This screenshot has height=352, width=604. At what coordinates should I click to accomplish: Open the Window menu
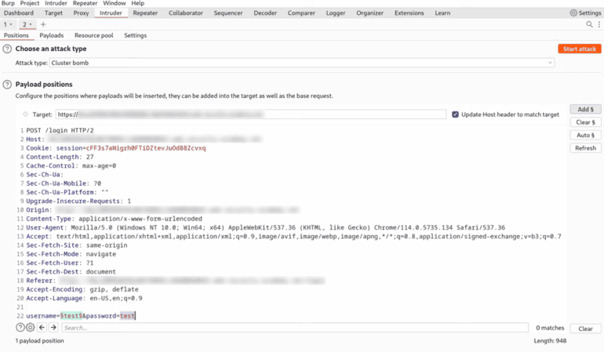[115, 3]
